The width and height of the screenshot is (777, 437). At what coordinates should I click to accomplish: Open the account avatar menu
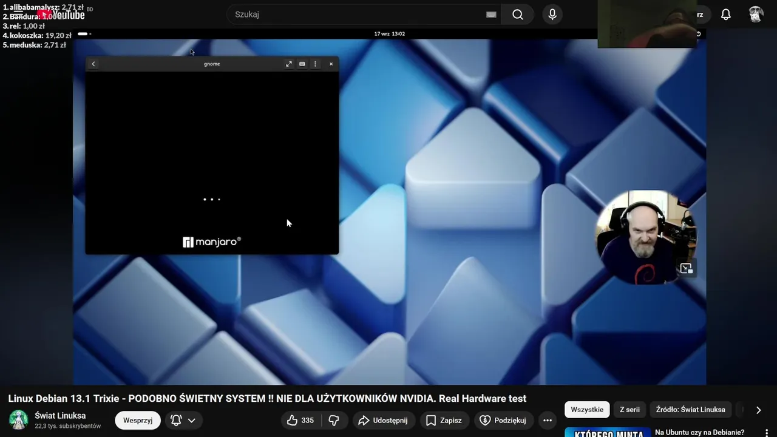[x=756, y=15]
